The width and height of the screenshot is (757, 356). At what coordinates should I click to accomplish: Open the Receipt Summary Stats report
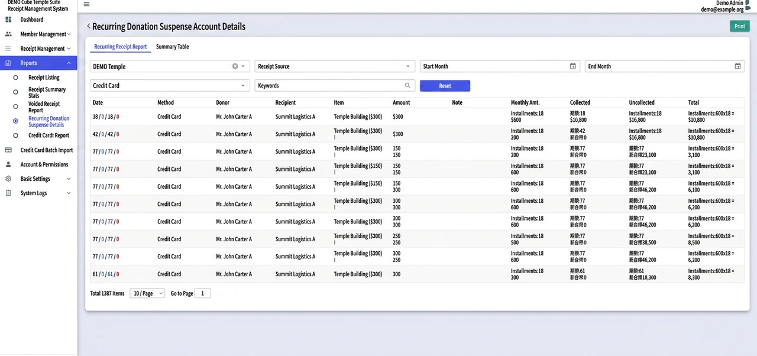tap(47, 92)
